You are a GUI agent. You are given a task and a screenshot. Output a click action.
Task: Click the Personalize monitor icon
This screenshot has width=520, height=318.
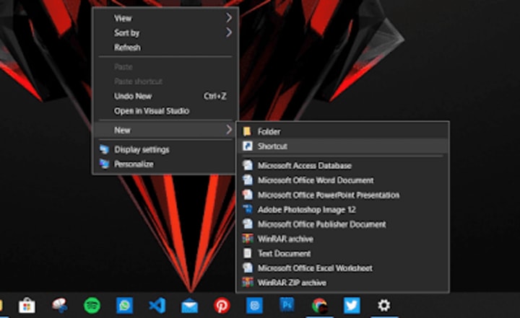point(105,164)
